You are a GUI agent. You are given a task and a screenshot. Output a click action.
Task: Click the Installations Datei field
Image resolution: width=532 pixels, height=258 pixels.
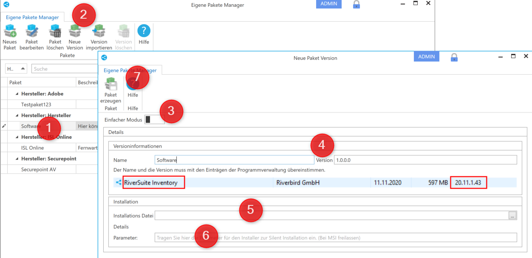point(332,216)
